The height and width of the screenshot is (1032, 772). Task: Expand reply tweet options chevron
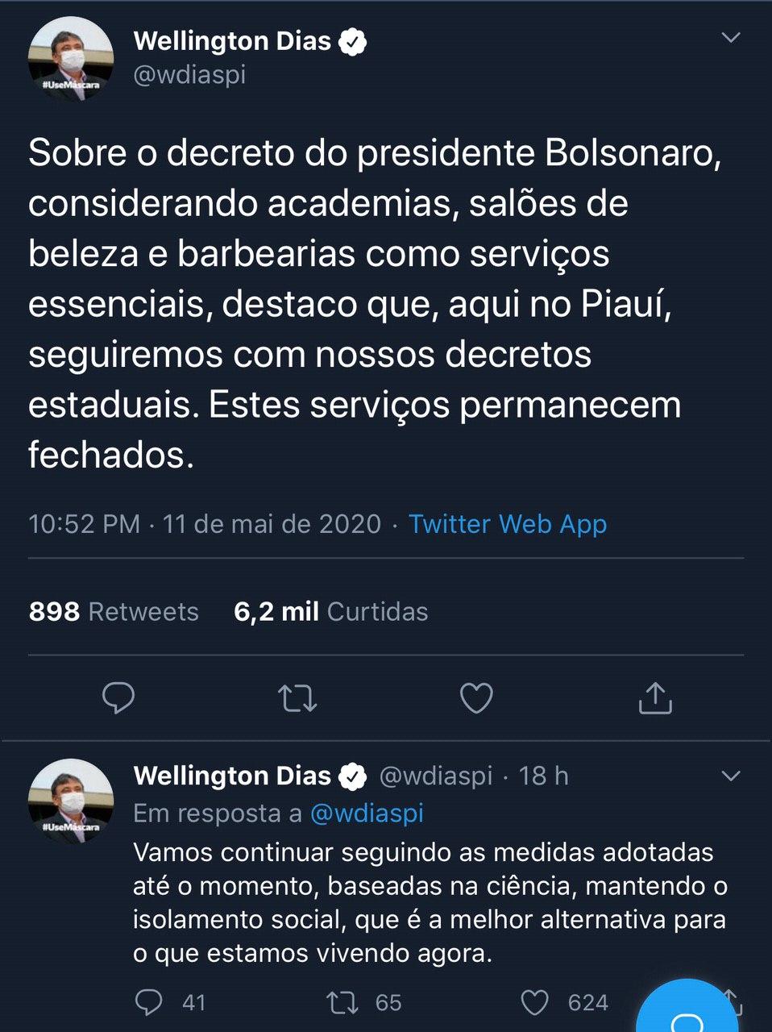coord(730,776)
